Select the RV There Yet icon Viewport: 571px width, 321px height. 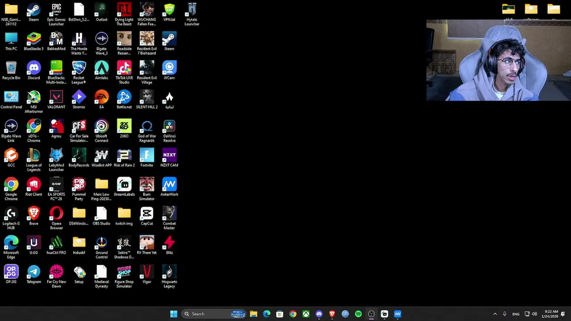pyautogui.click(x=147, y=245)
